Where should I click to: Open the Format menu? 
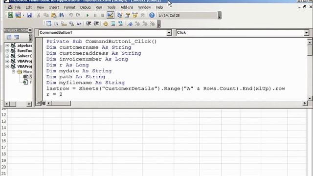tap(69, 7)
